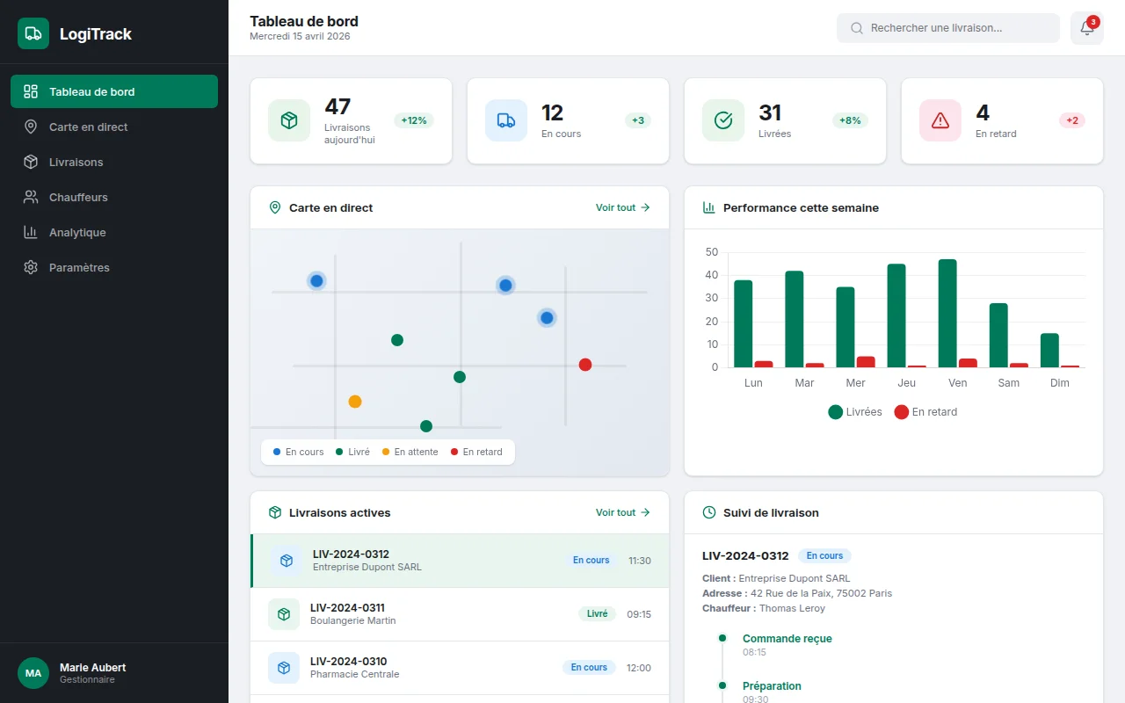Screen dimensions: 1125x703
Task: Click the notification bell icon
Action: [x=1087, y=28]
